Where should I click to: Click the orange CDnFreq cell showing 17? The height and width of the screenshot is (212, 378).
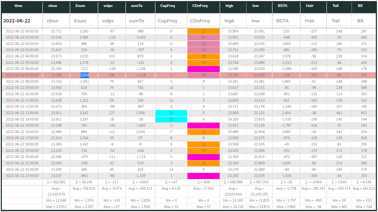tap(203, 31)
